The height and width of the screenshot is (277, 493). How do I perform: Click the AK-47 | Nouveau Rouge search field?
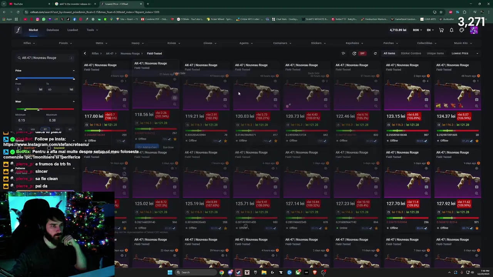pyautogui.click(x=45, y=58)
